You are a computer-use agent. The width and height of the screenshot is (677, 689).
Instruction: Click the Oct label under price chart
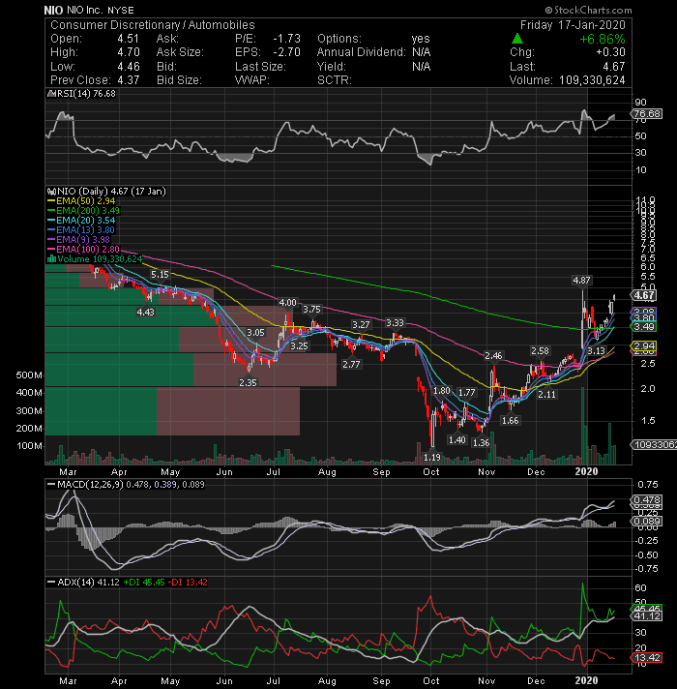coord(431,472)
